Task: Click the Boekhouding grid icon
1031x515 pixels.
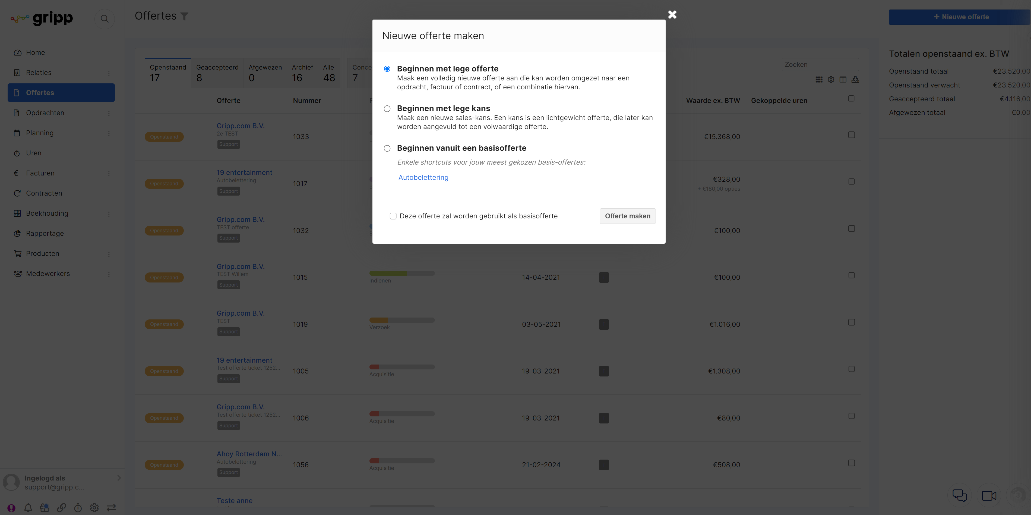Action: click(x=17, y=213)
